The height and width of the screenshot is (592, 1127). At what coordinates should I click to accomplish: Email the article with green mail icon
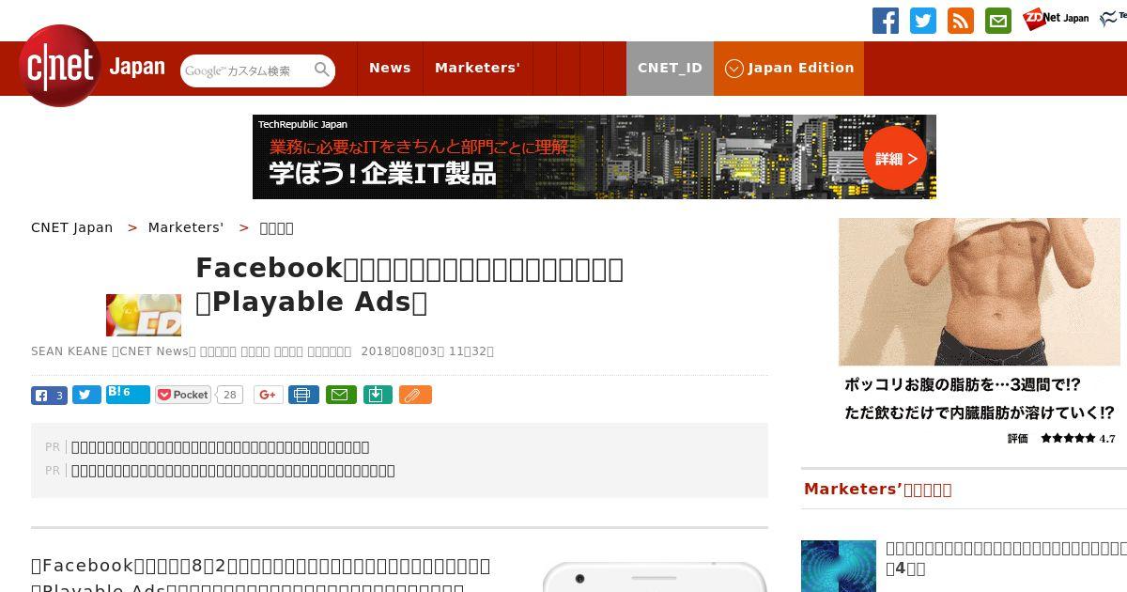pos(341,395)
